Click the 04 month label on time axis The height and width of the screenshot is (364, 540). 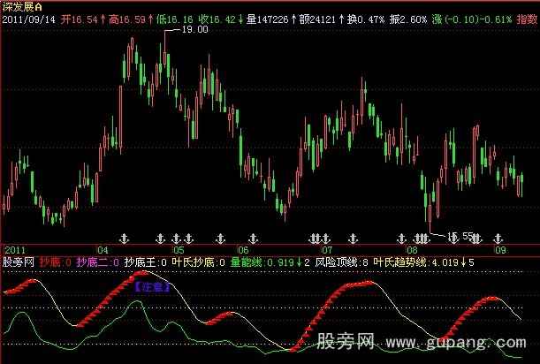pos(103,250)
